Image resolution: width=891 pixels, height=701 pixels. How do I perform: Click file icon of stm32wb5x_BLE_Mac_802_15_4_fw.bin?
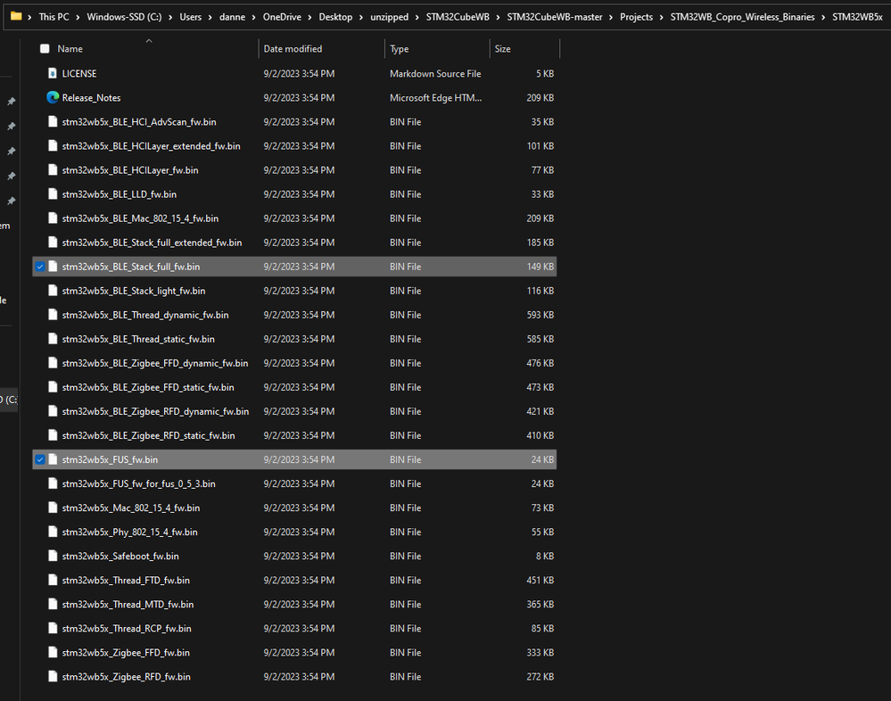[53, 219]
